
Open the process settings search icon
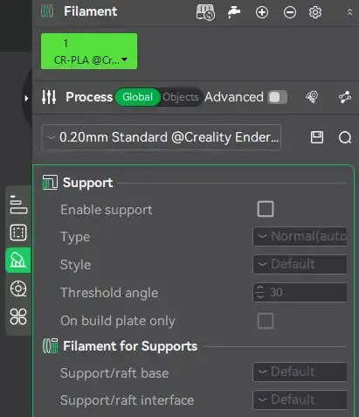pyautogui.click(x=345, y=137)
